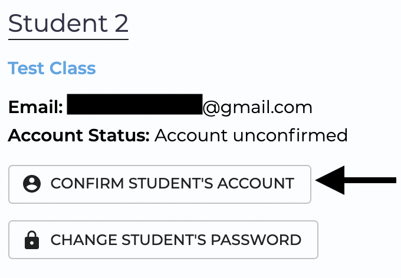Click the word PASSWORD in the lower button
401x278 pixels.
coord(257,240)
